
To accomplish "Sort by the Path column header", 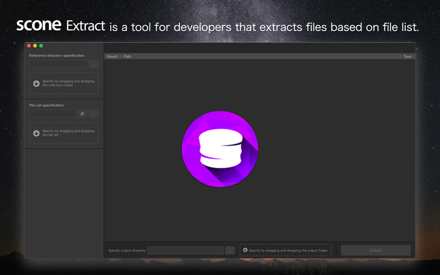I will 128,57.
